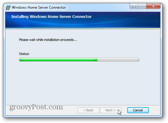Click the groovyPost.com watermark

point(36,107)
